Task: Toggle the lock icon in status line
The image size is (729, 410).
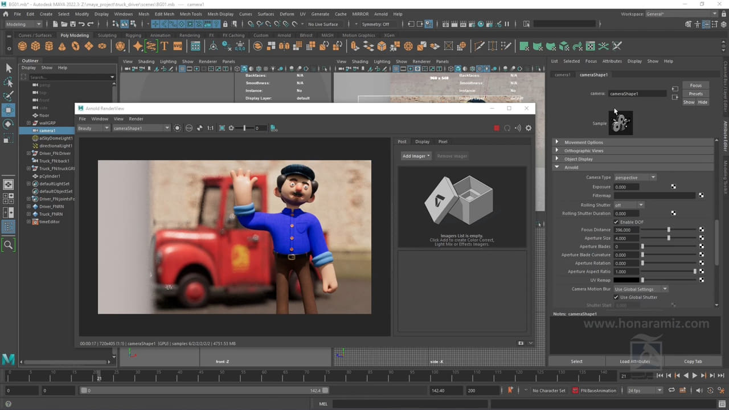Action: (226, 24)
